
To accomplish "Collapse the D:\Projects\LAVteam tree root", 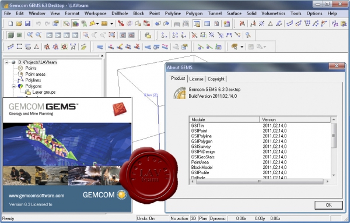I will tap(6, 62).
